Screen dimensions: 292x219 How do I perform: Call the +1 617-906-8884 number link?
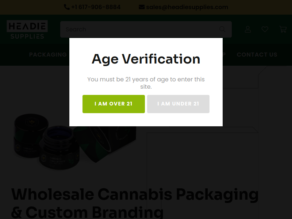pos(96,7)
